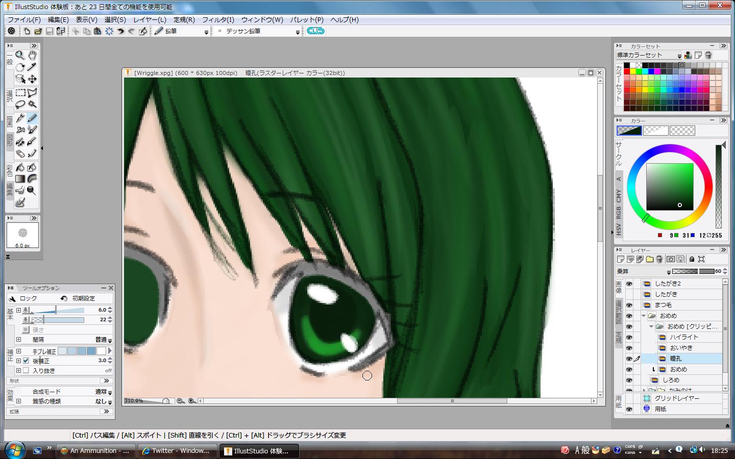Hide the まつ毛 layer
This screenshot has height=459, width=735.
click(x=629, y=305)
